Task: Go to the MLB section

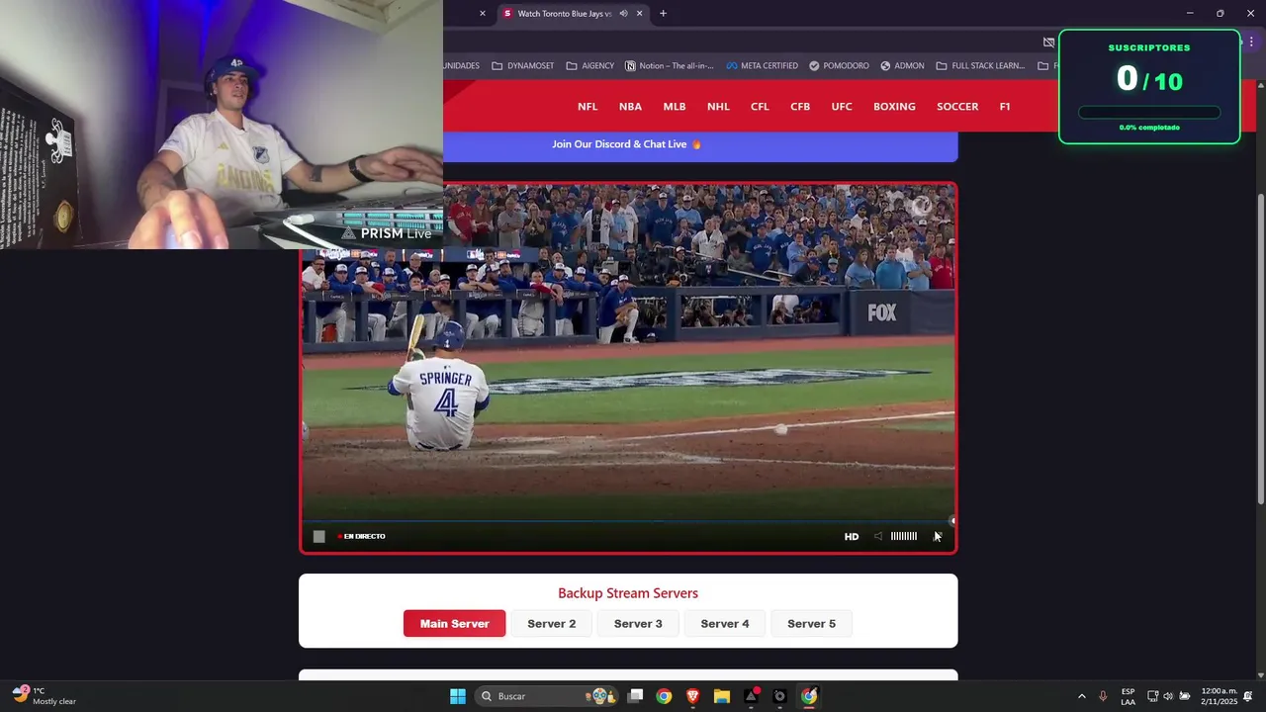Action: [675, 107]
